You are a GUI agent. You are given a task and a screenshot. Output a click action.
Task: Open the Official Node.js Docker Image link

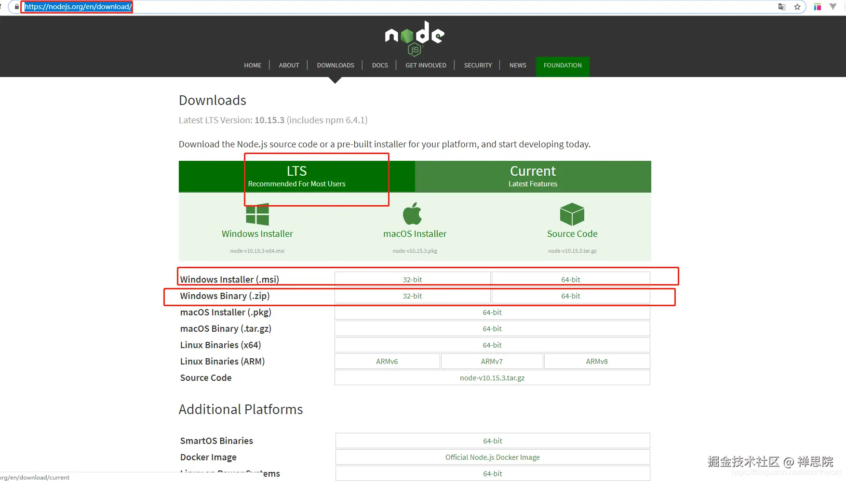coord(493,457)
